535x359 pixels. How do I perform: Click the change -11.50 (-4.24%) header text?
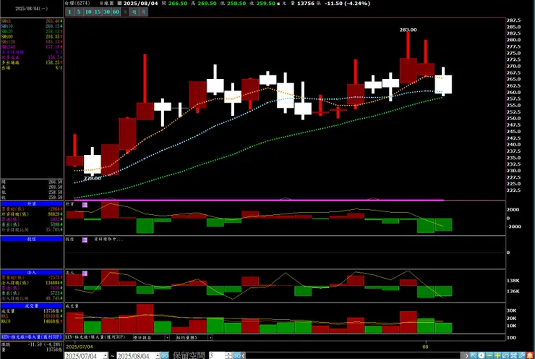coord(347,4)
